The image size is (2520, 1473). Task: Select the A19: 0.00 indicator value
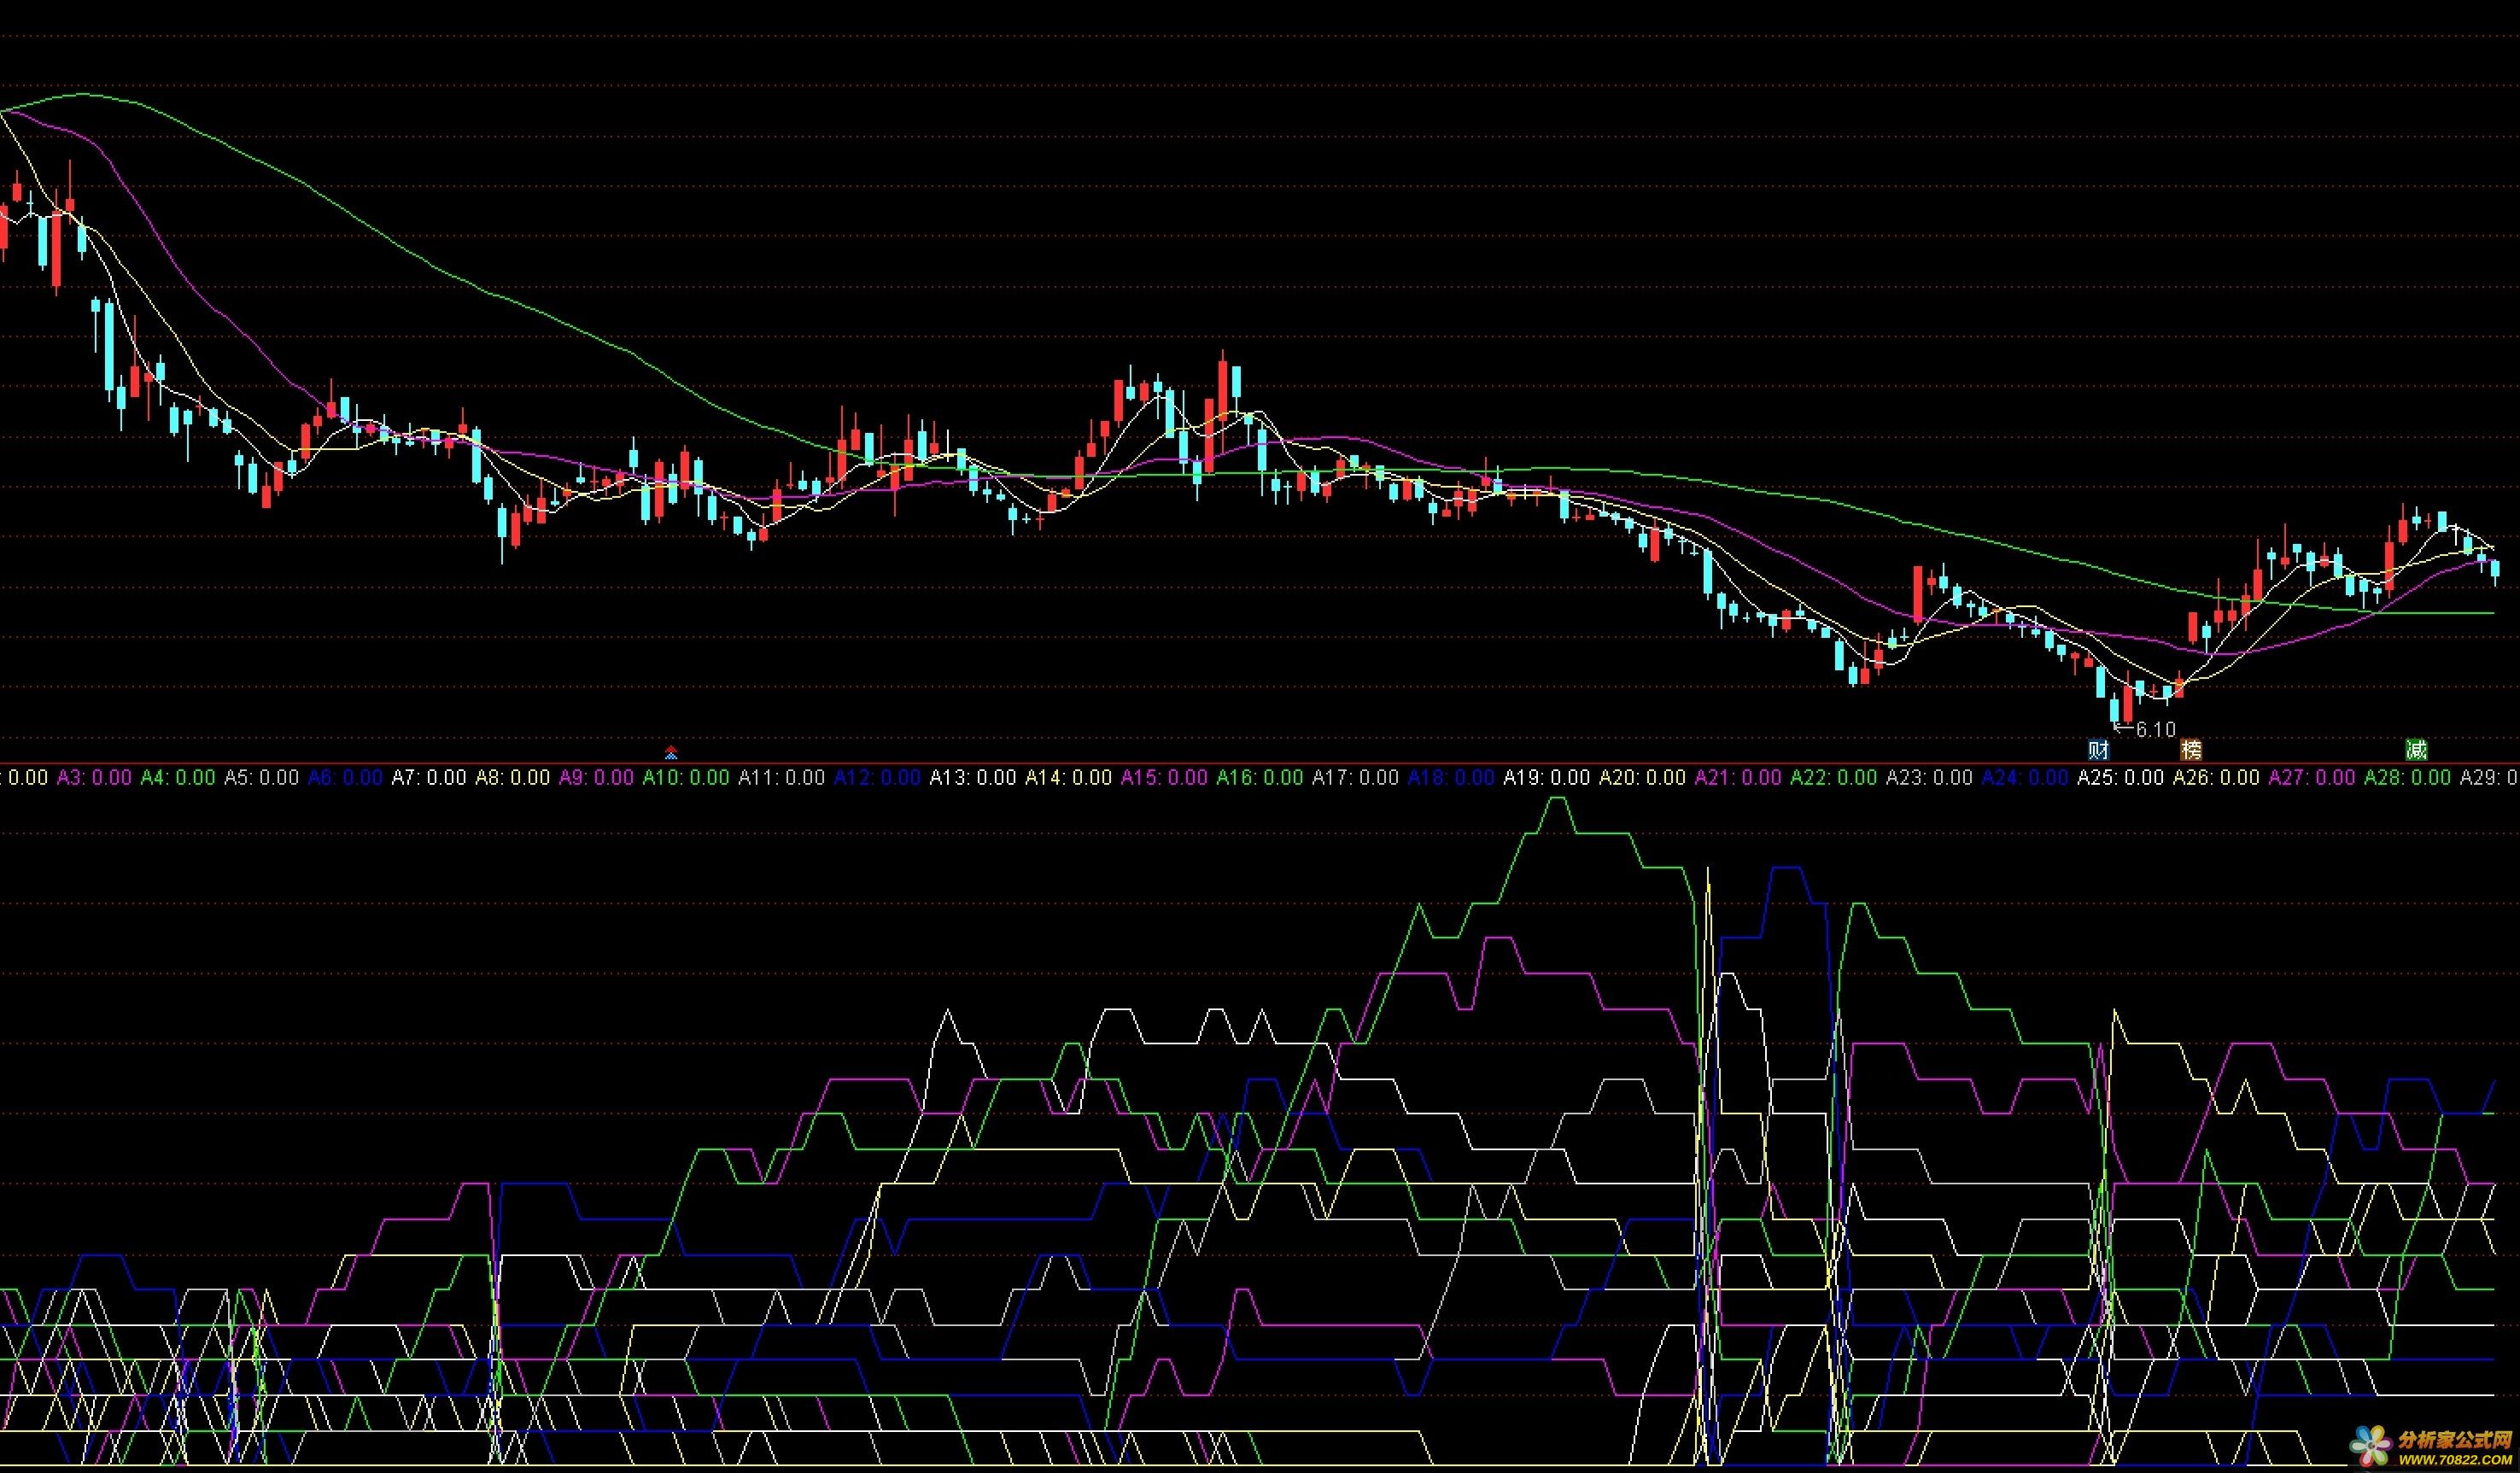pos(1547,777)
